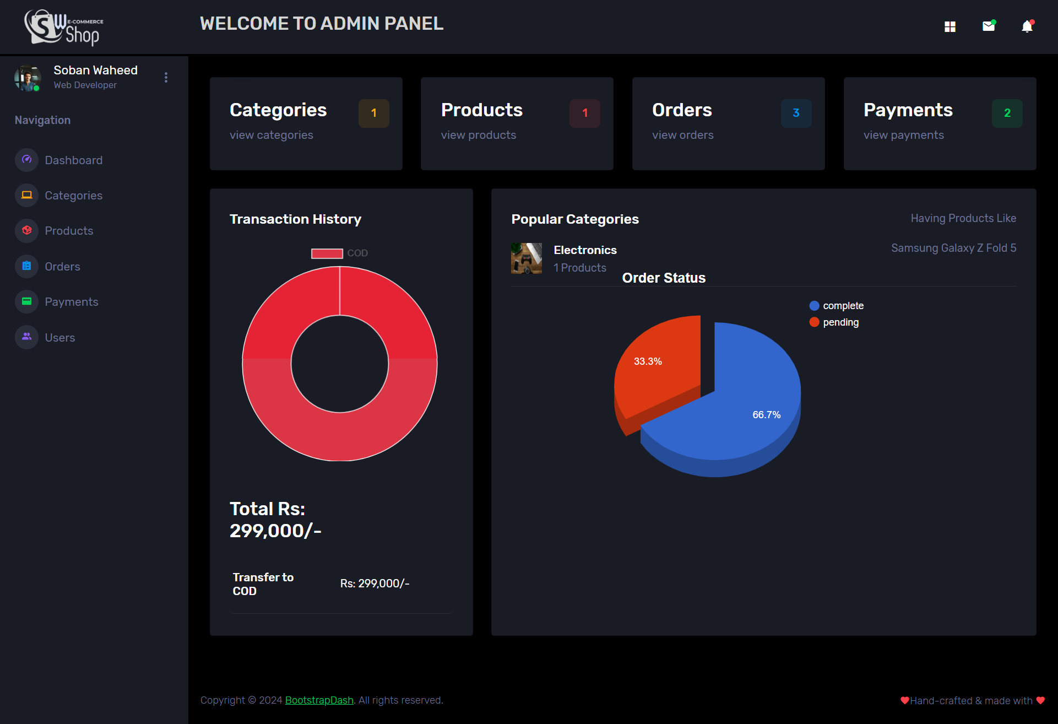Open the Users menu item
The image size is (1058, 724).
[x=59, y=337]
